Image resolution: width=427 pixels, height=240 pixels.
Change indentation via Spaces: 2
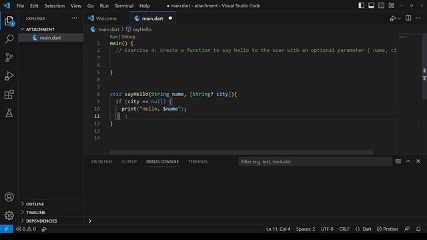(306, 229)
